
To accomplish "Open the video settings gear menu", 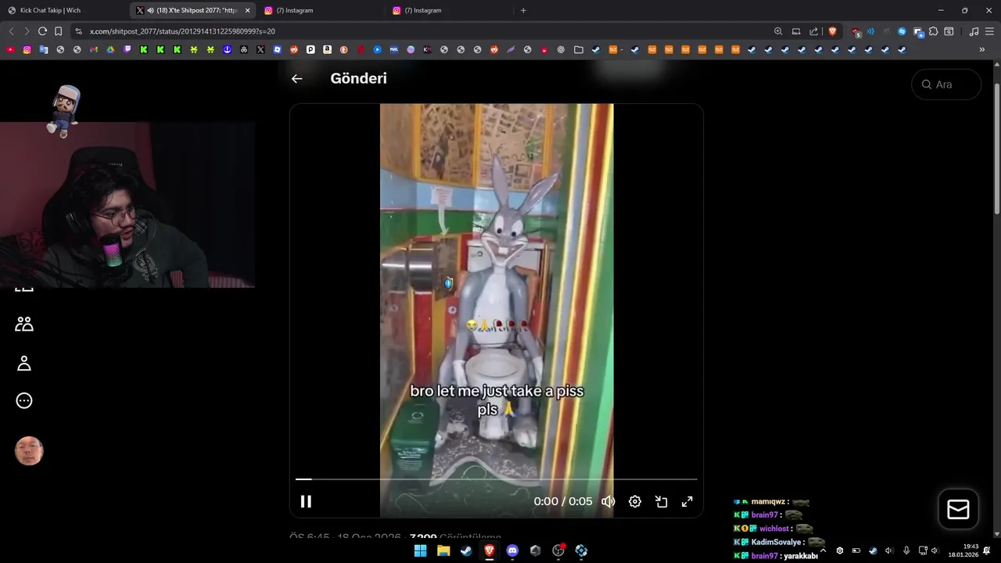I will [635, 501].
